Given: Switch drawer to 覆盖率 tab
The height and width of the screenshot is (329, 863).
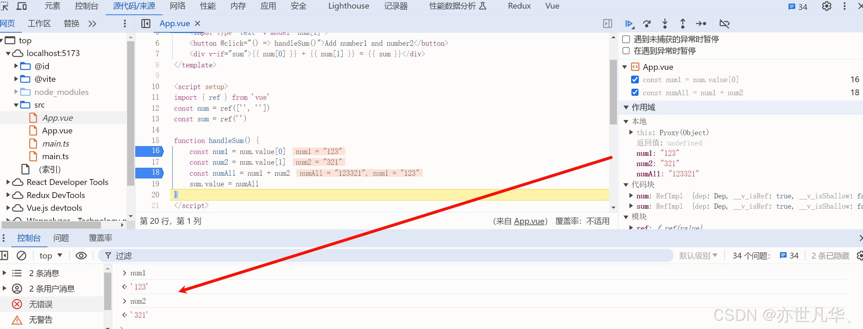Looking at the screenshot, I should tap(100, 238).
